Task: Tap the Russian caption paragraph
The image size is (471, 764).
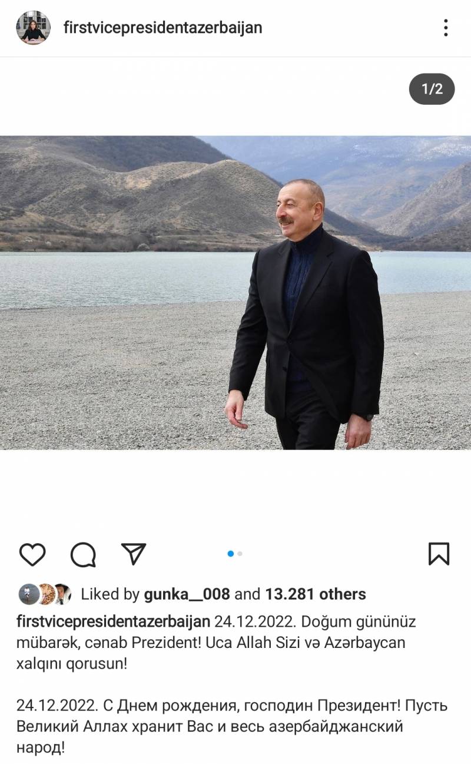Action: [232, 727]
